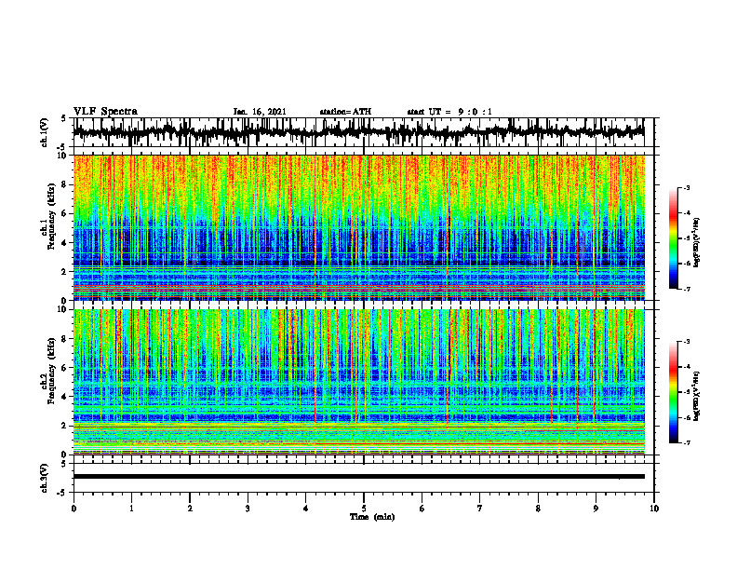Click the "-7" label on ch.1 color bar
The height and width of the screenshot is (570, 737).
click(687, 289)
